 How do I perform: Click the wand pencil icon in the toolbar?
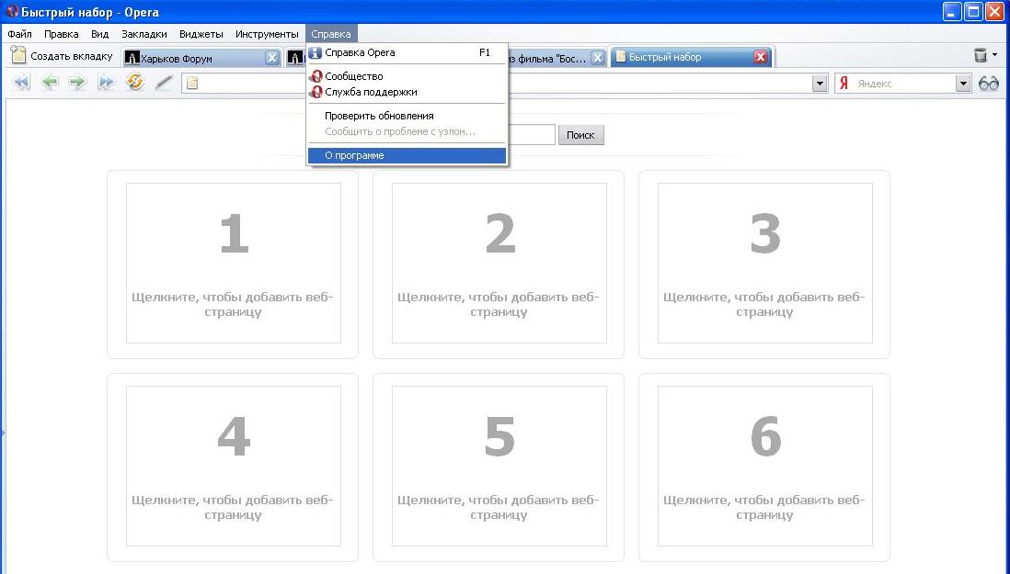(x=164, y=83)
